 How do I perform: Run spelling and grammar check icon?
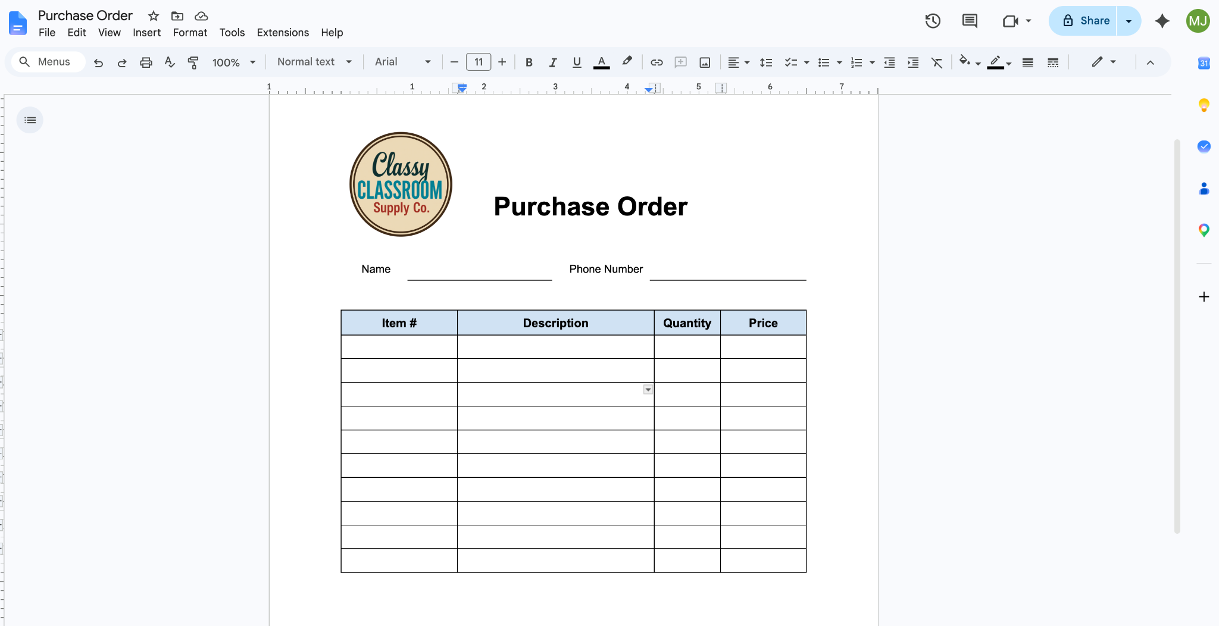[170, 62]
